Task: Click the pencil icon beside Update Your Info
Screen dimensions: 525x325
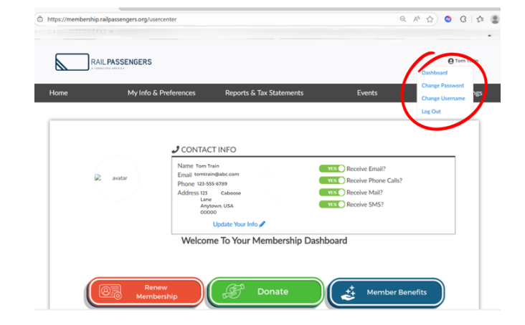Action: click(262, 224)
